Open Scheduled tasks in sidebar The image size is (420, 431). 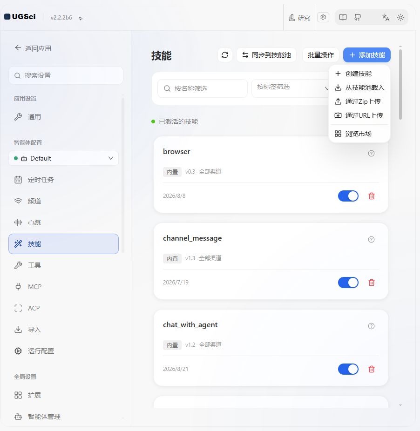pos(63,180)
